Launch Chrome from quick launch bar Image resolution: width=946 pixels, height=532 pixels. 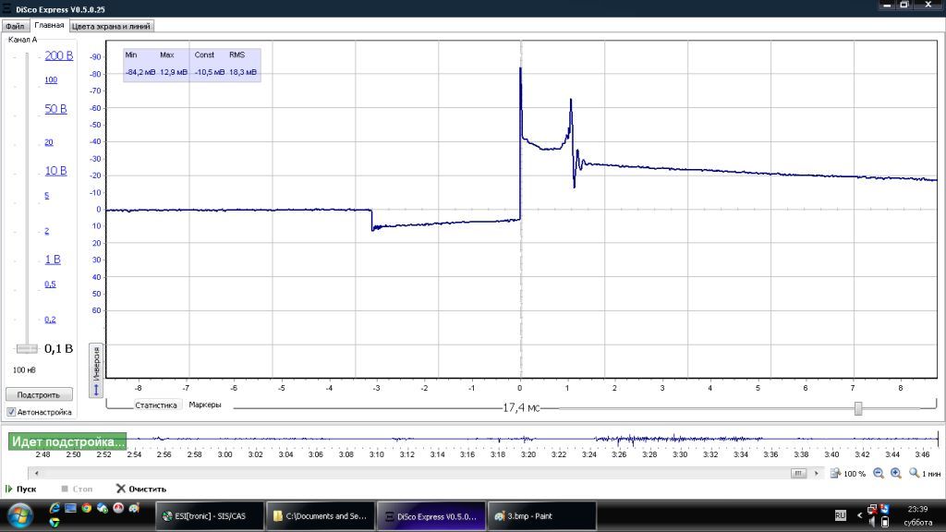pos(86,509)
